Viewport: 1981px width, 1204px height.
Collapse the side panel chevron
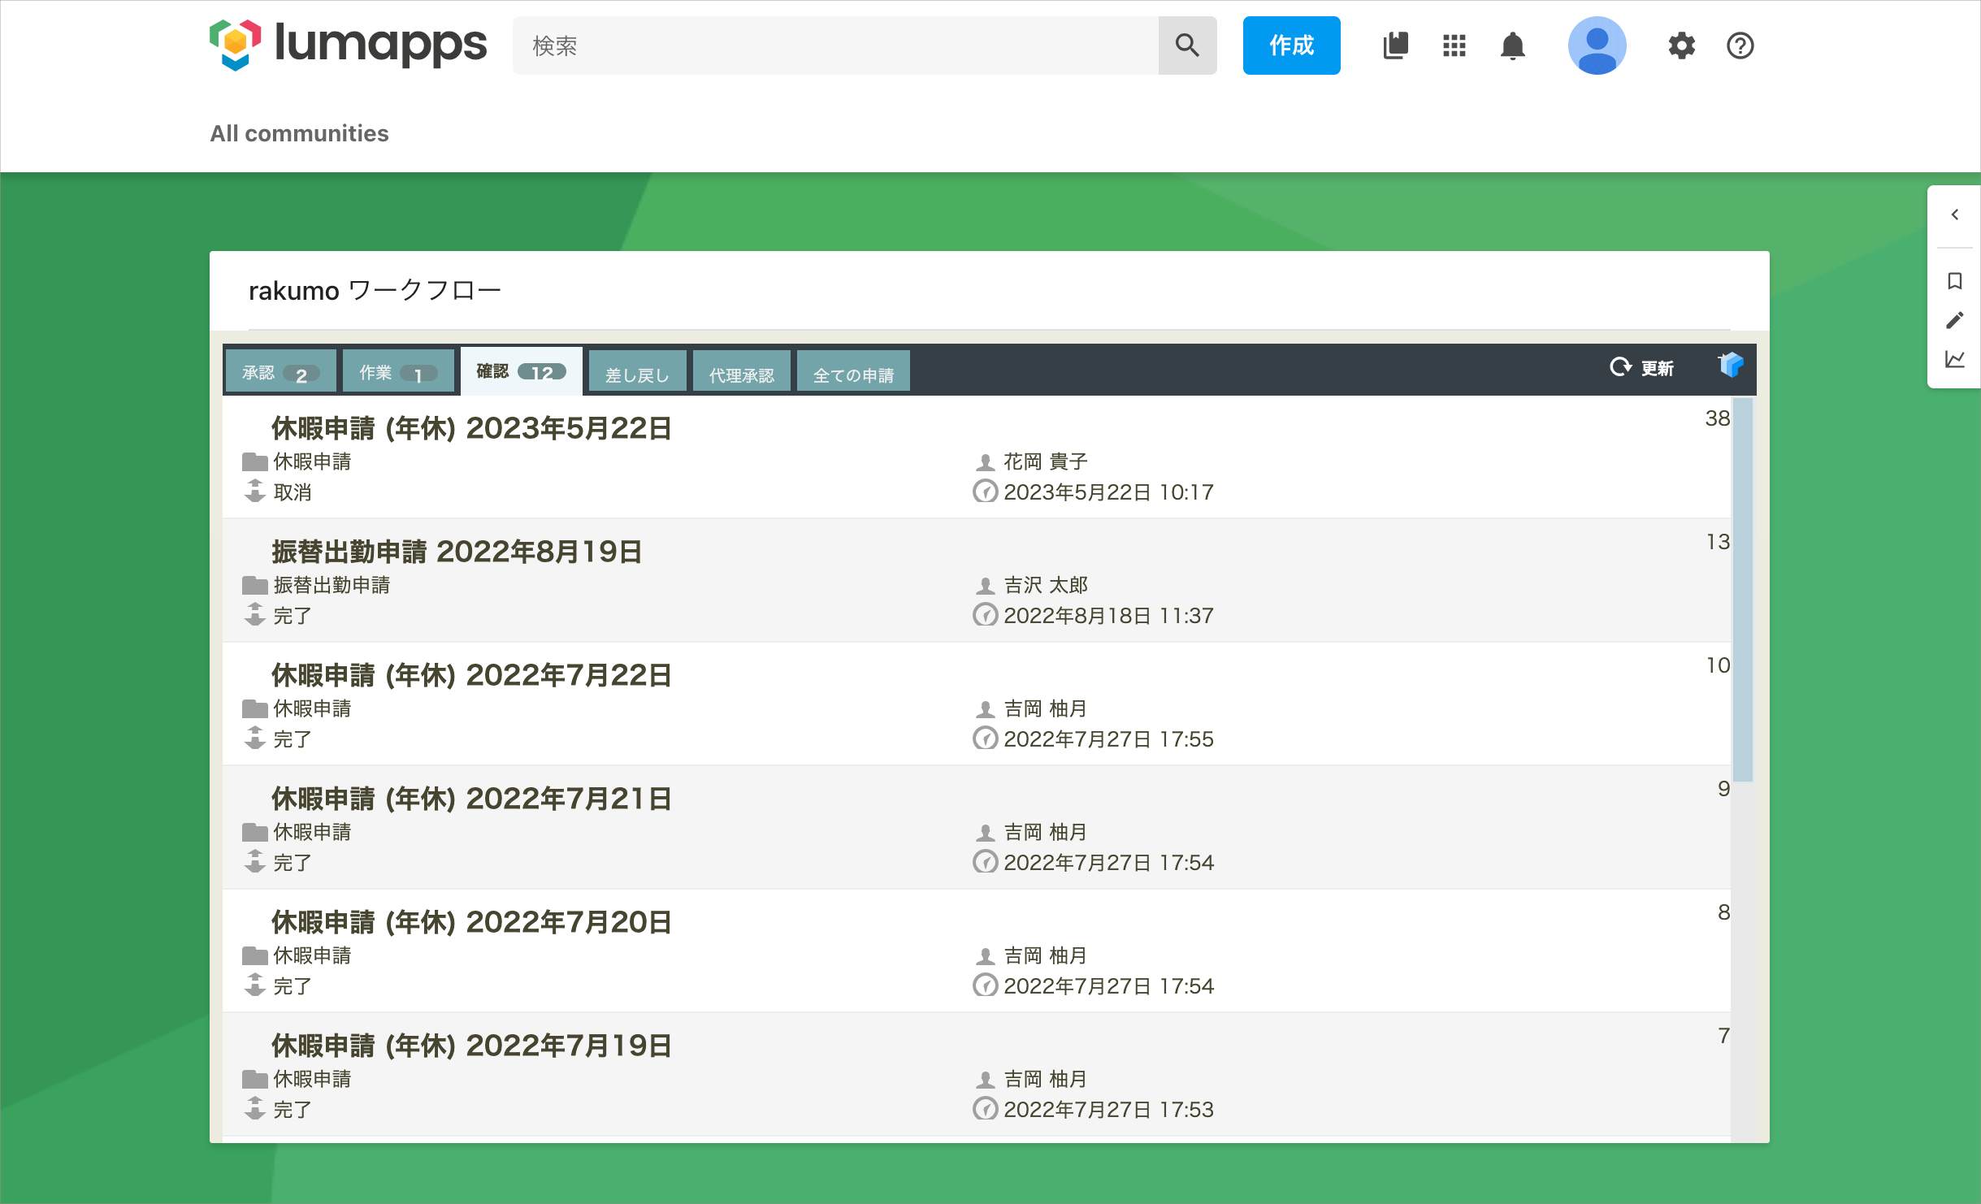pos(1954,214)
